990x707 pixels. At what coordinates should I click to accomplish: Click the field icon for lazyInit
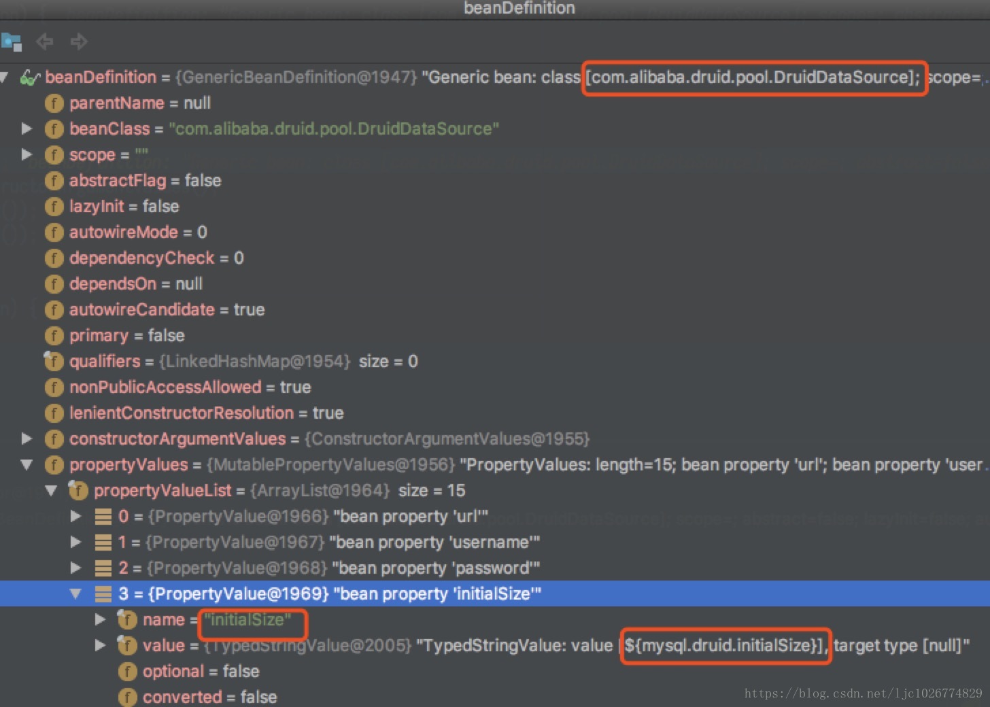click(54, 207)
